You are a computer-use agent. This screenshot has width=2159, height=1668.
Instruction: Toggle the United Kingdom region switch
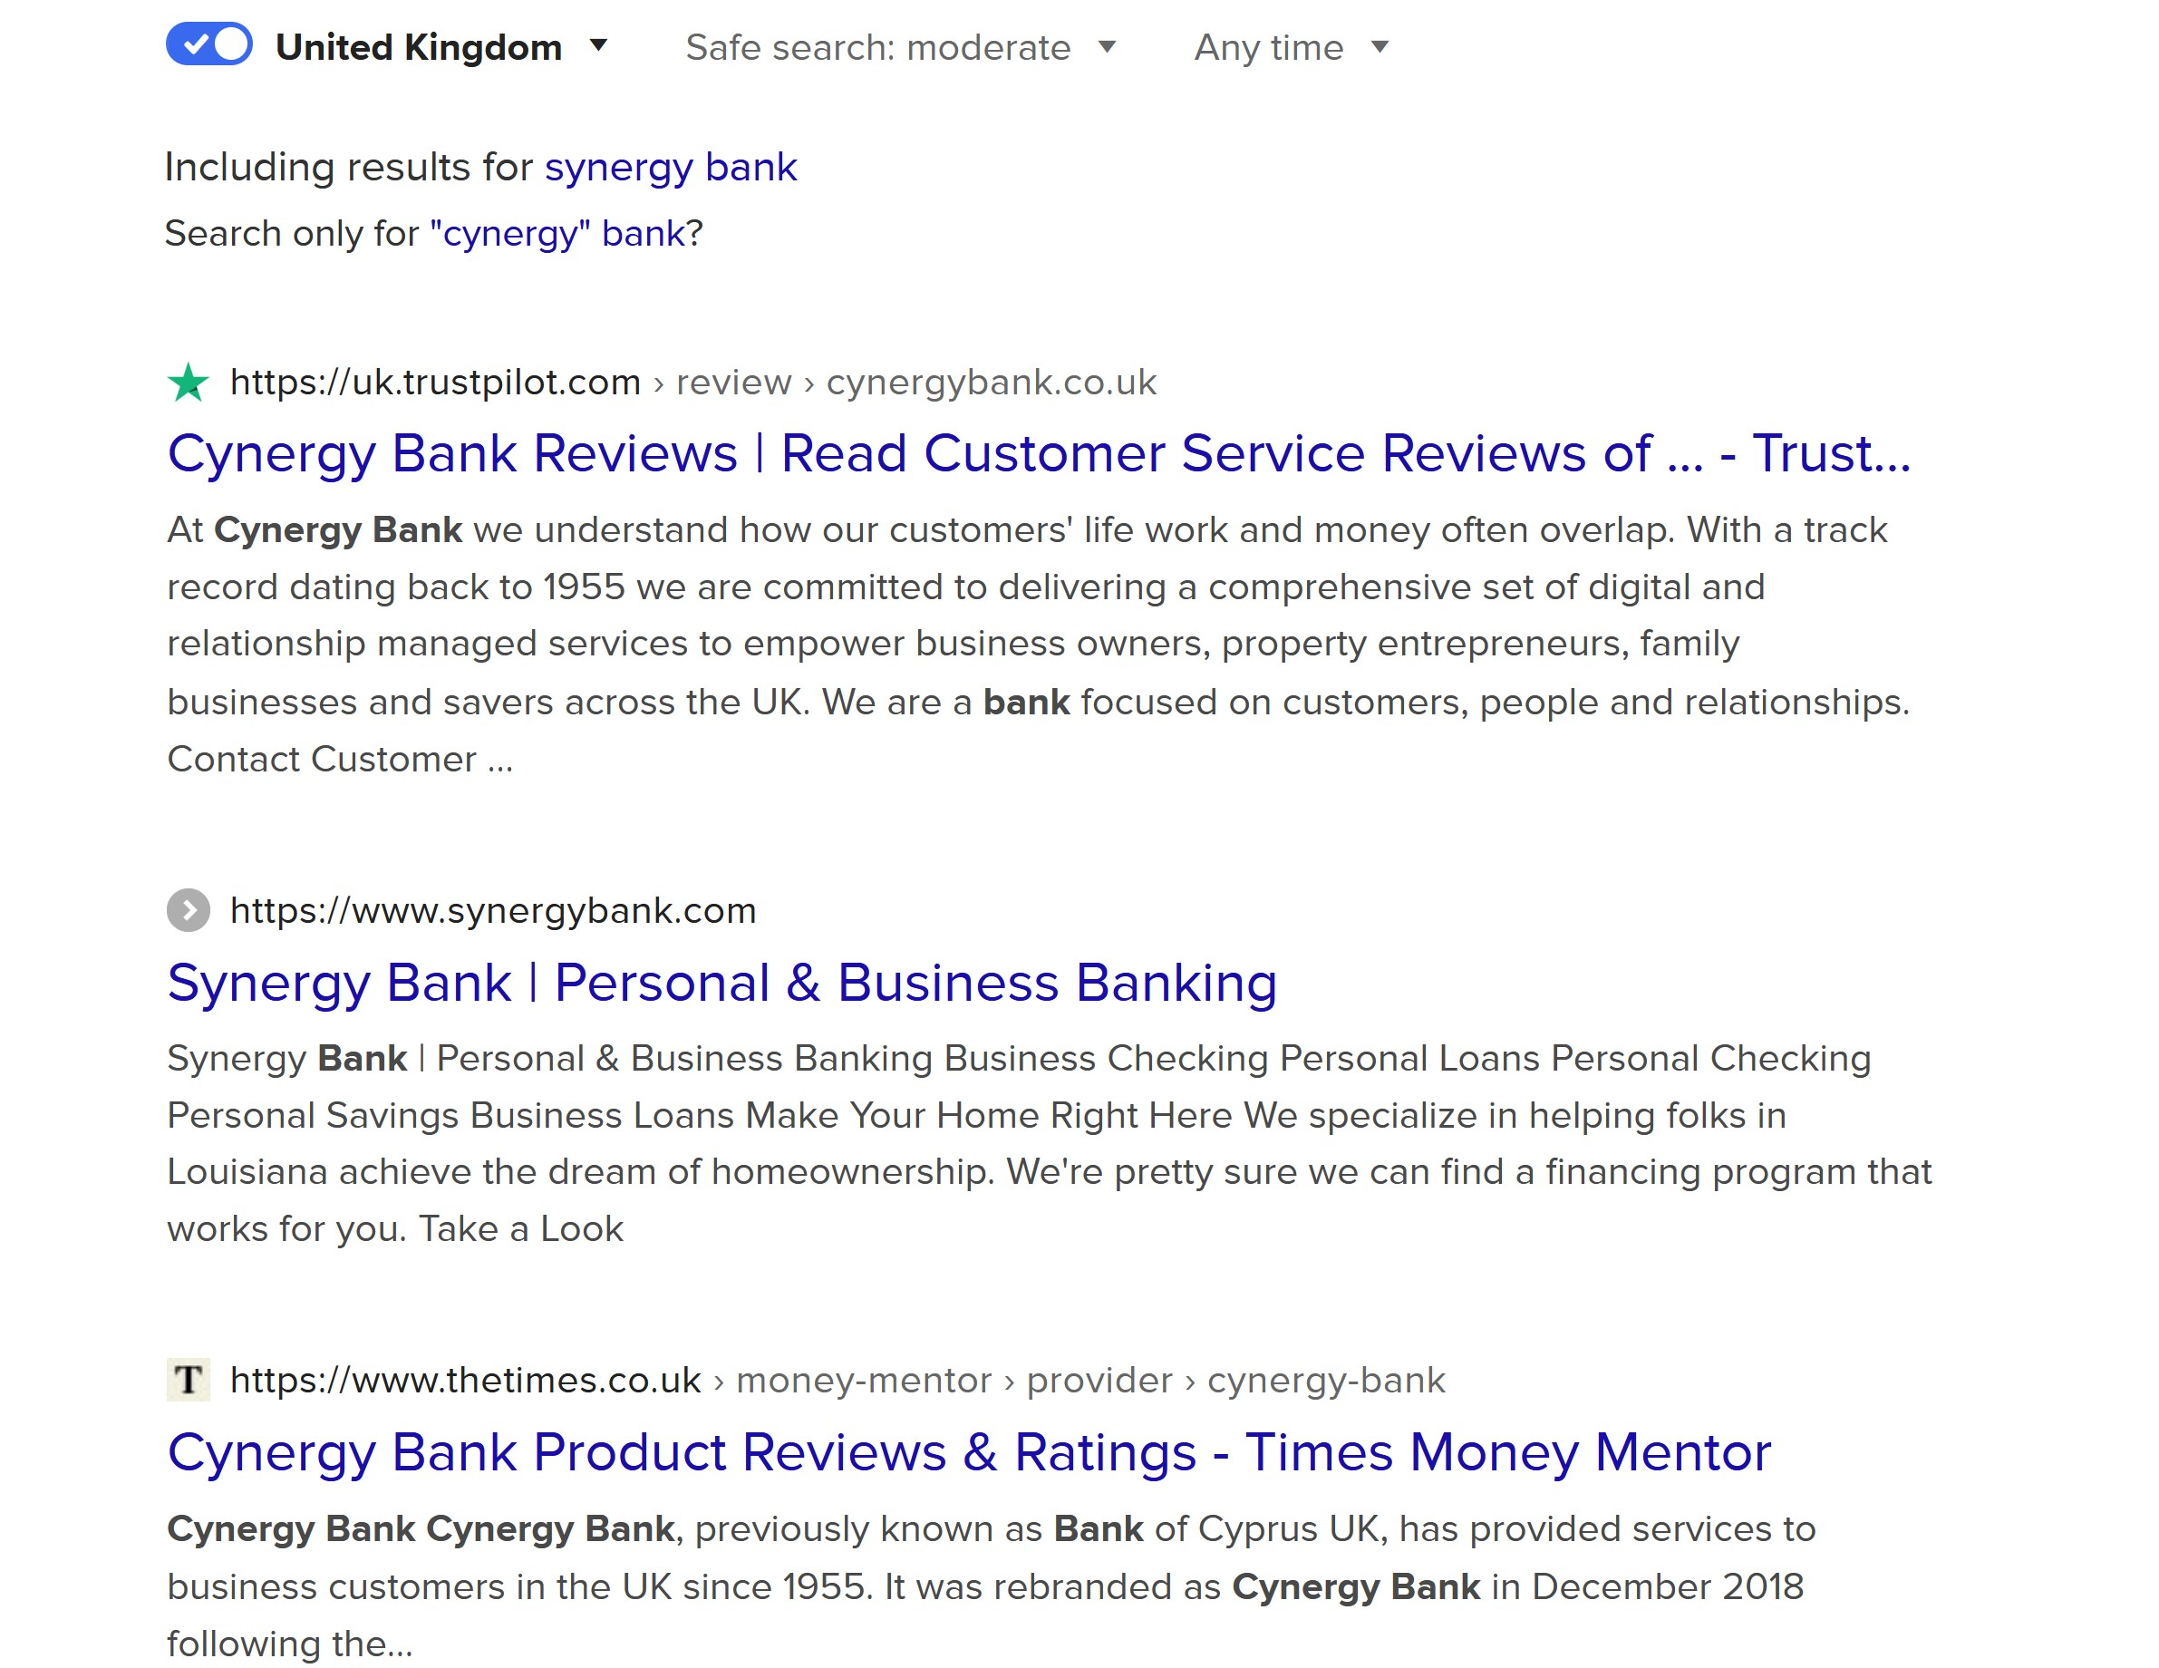[208, 44]
